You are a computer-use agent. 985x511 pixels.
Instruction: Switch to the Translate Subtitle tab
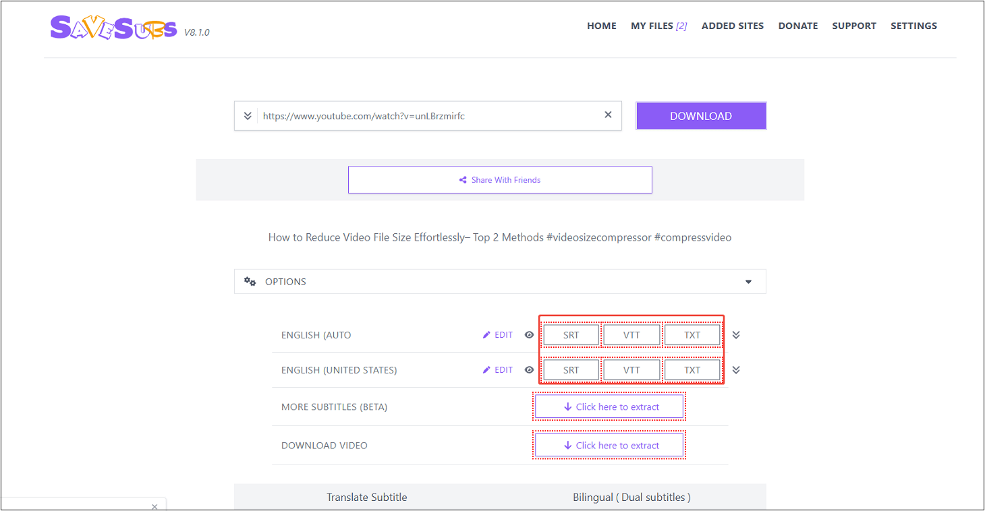coord(367,497)
